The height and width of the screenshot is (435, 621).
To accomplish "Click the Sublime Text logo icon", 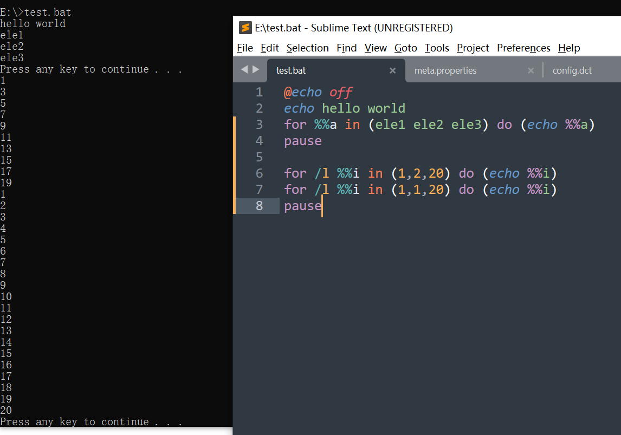I will pos(245,28).
